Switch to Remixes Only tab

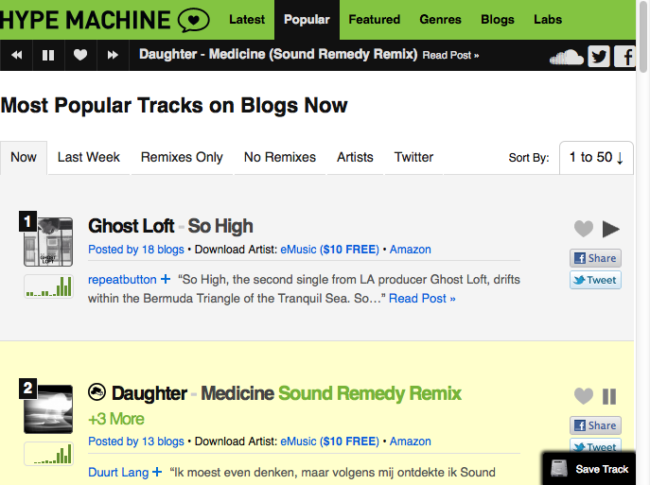(182, 158)
